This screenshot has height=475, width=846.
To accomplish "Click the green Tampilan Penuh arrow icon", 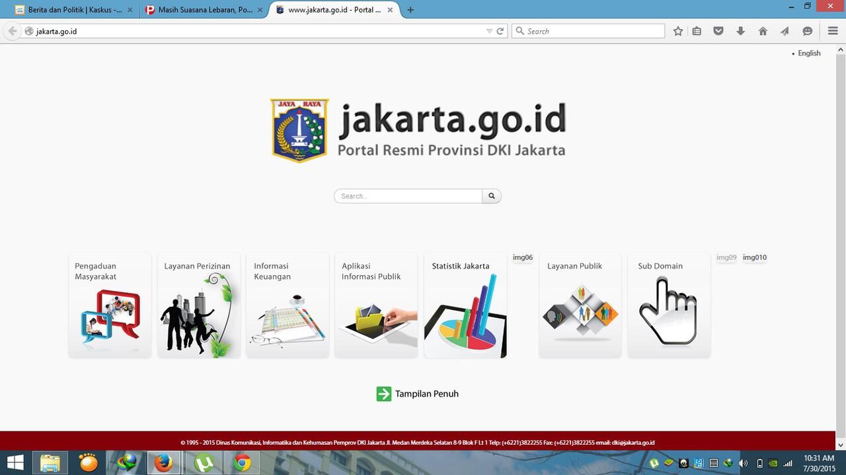I will point(384,394).
